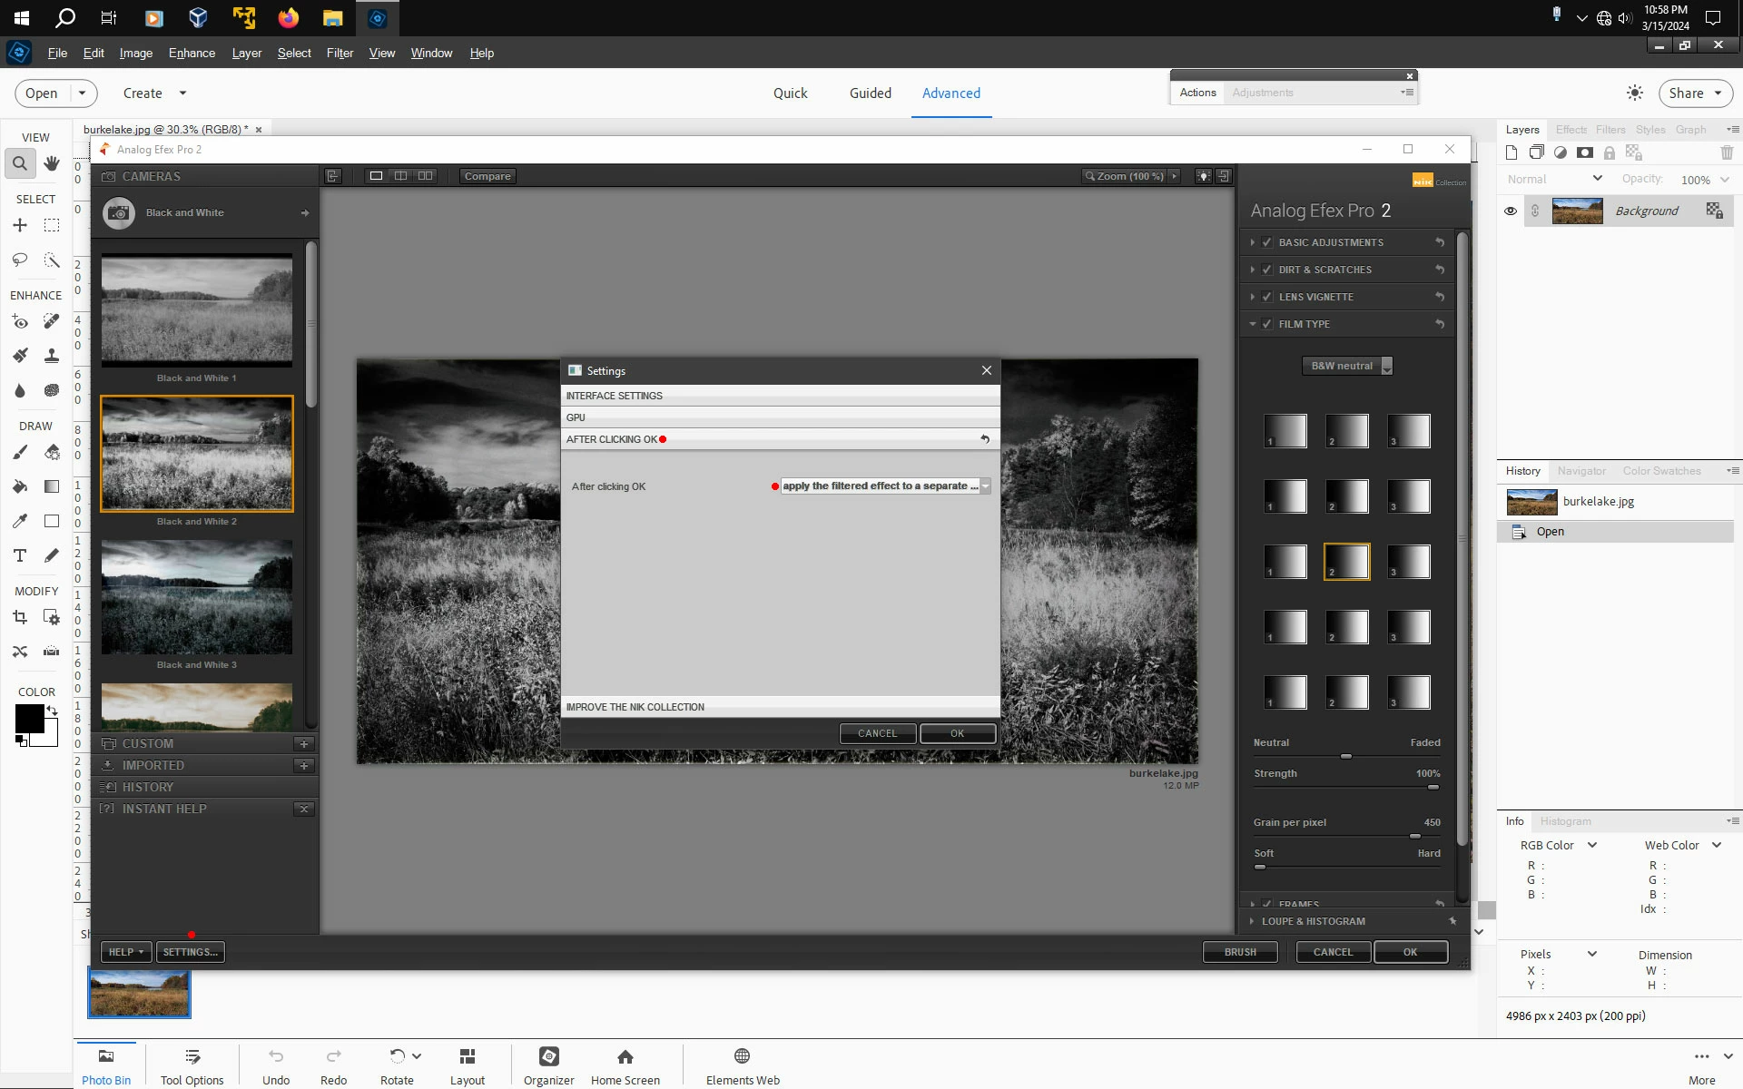Select the Hand tool in toolbox

coord(52,163)
